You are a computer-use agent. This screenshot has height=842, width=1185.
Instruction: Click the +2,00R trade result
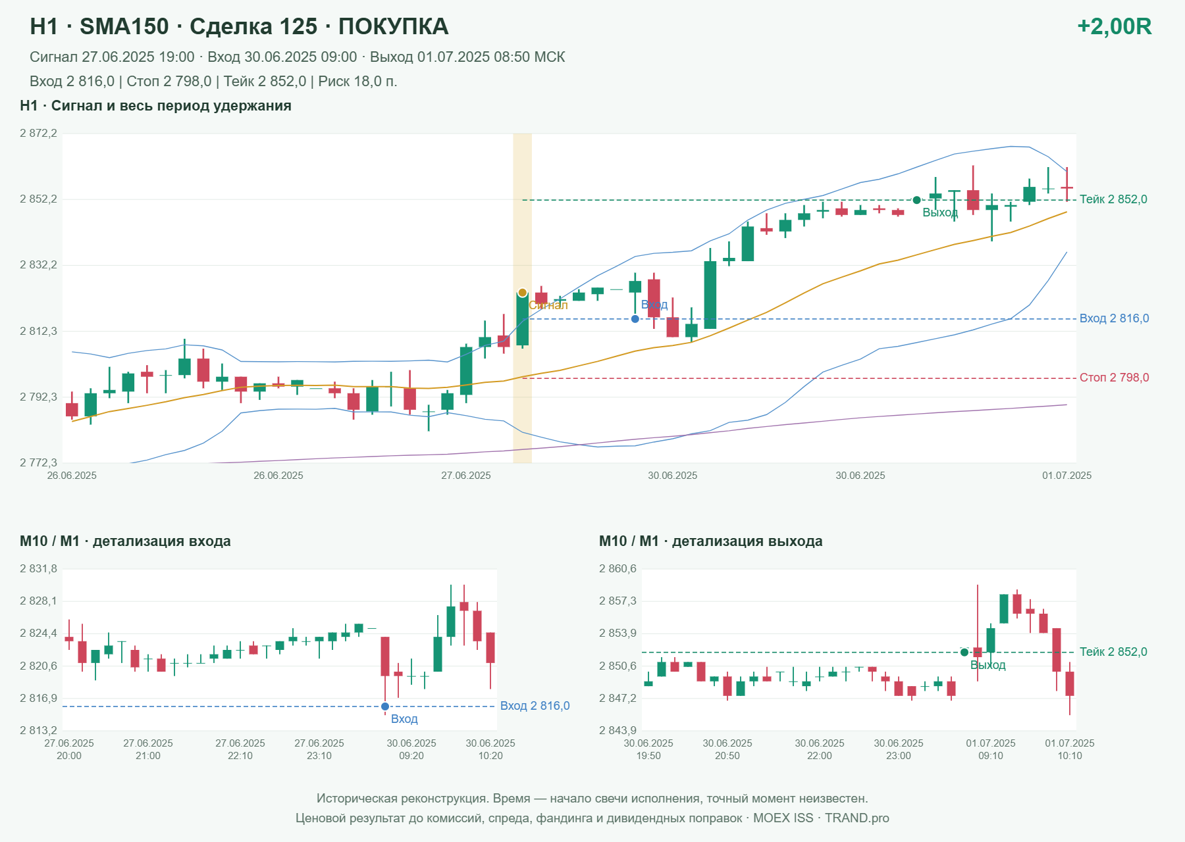pyautogui.click(x=1114, y=26)
